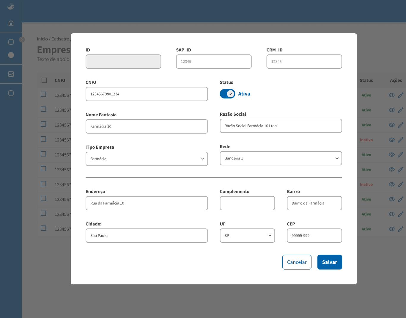Click the eye icon in the bottom table row
Image resolution: width=406 pixels, height=318 pixels.
392,229
